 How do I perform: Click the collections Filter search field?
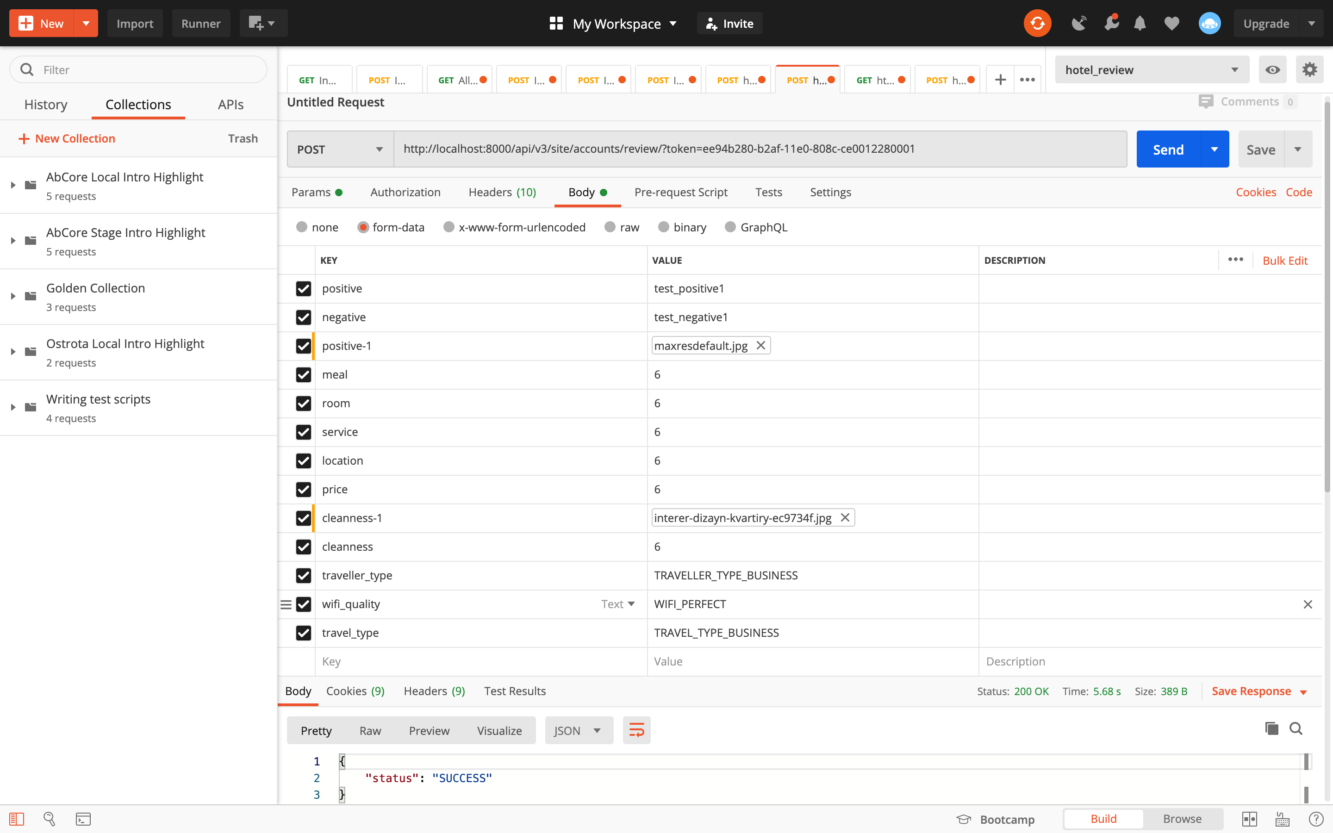click(138, 69)
